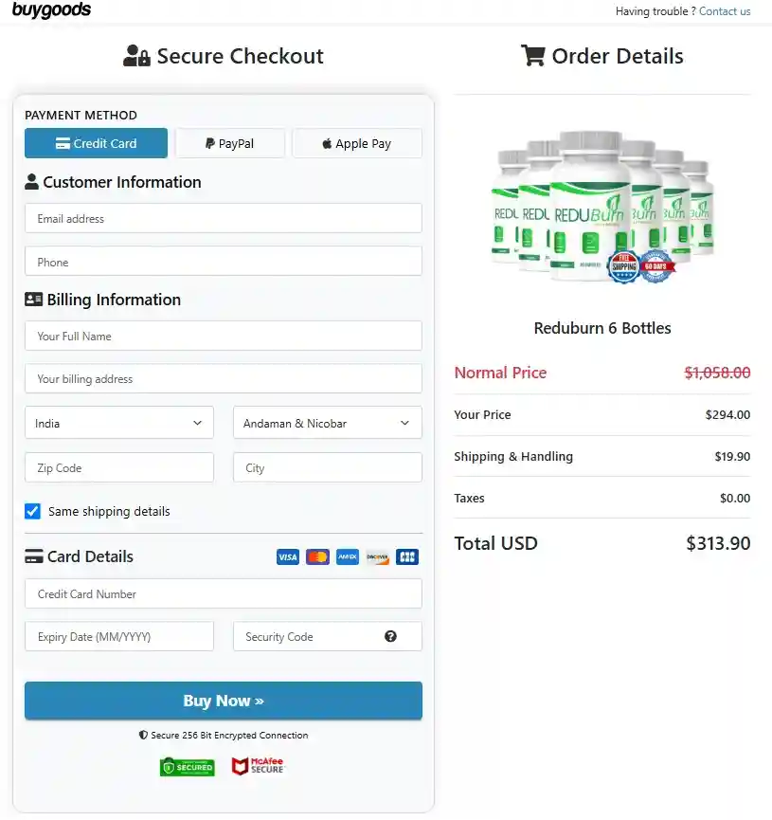
Task: Open the country selector showing India
Action: [118, 423]
